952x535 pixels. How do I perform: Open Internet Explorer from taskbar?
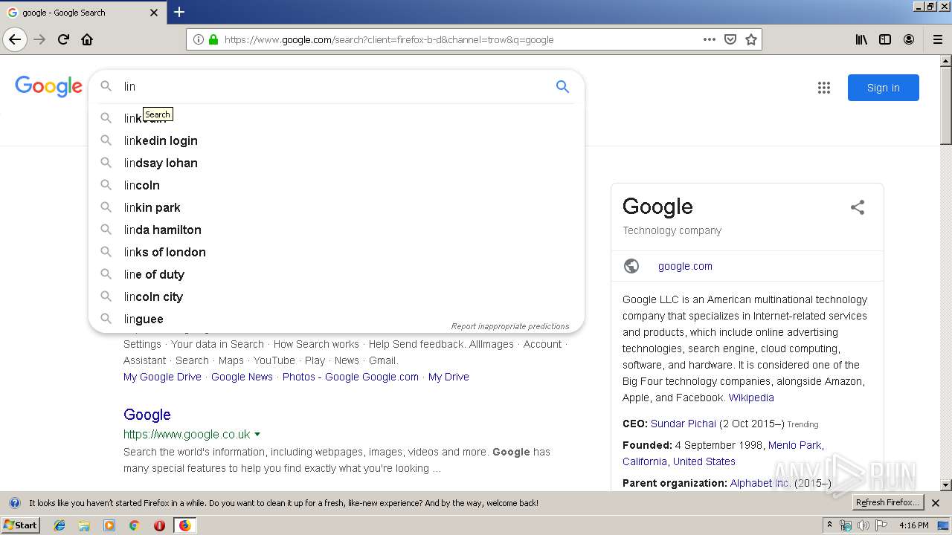point(59,525)
